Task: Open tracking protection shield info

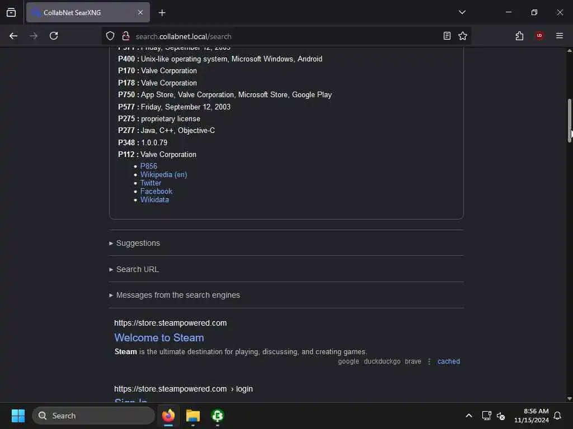Action: (x=110, y=36)
